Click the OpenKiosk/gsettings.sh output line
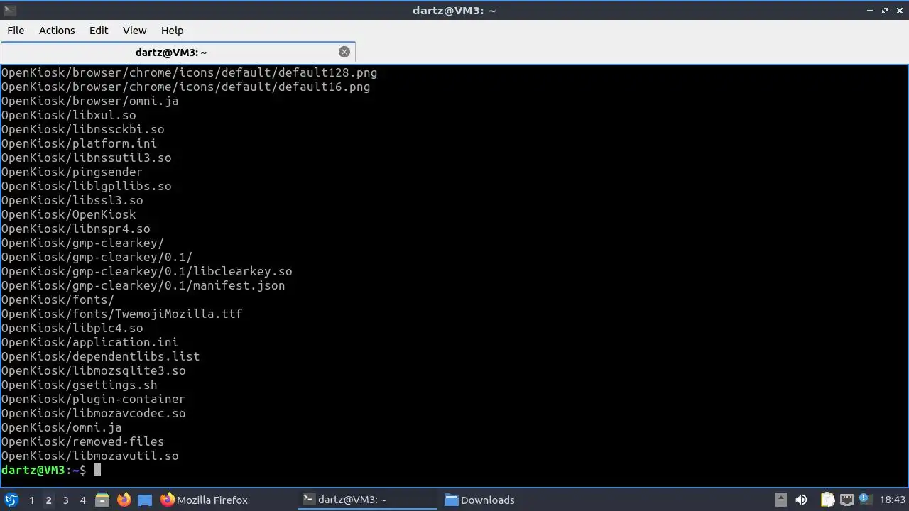Viewport: 909px width, 511px height. coord(79,385)
